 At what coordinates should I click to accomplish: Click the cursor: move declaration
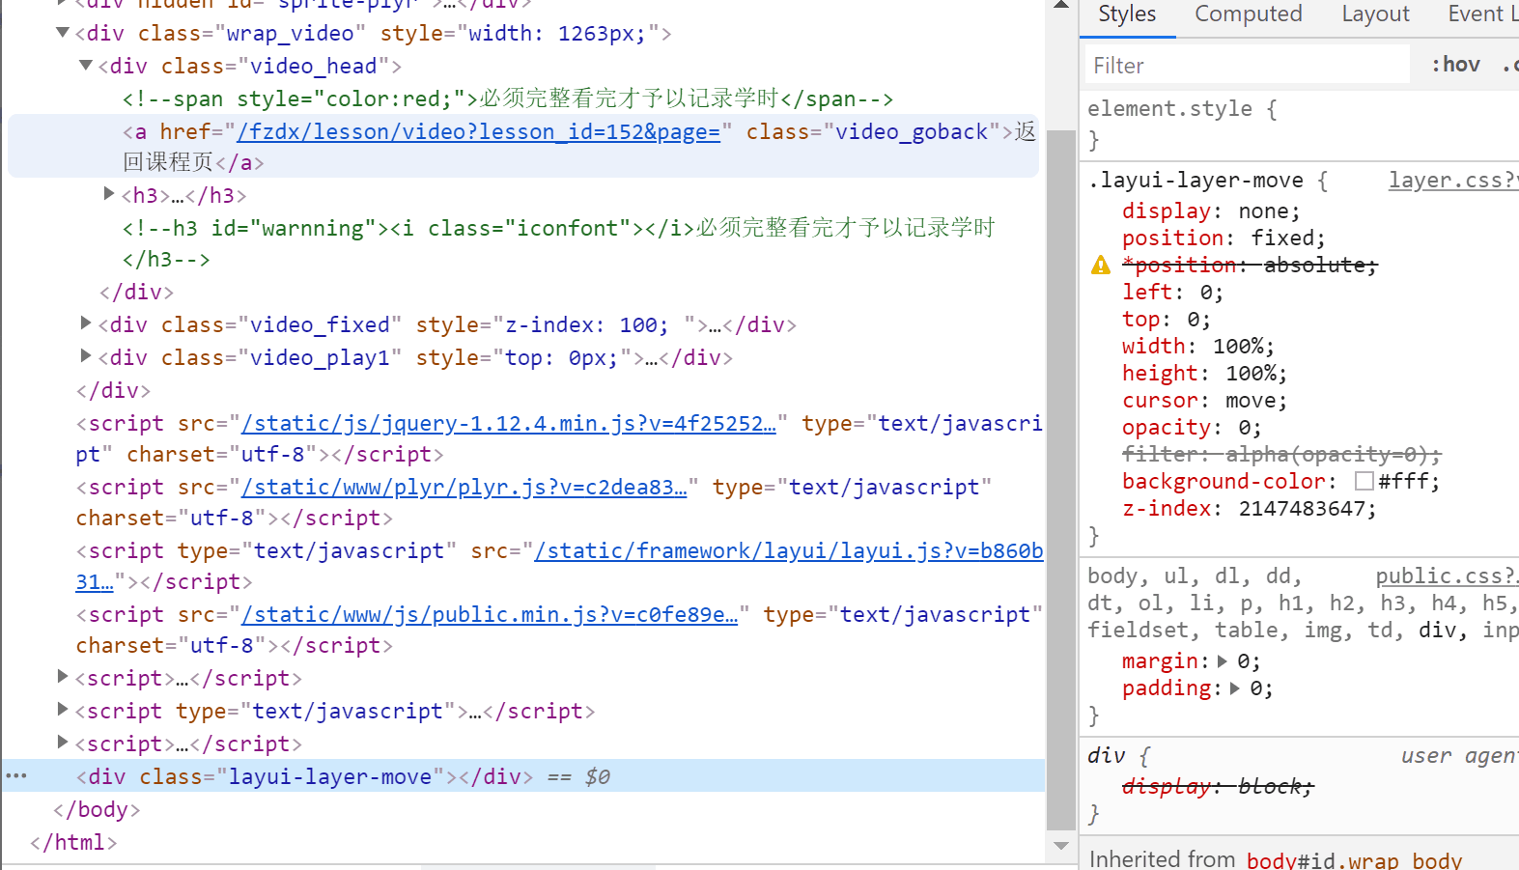point(1204,400)
